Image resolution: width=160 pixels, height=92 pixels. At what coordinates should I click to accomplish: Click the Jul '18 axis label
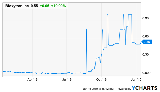click(x=67, y=80)
